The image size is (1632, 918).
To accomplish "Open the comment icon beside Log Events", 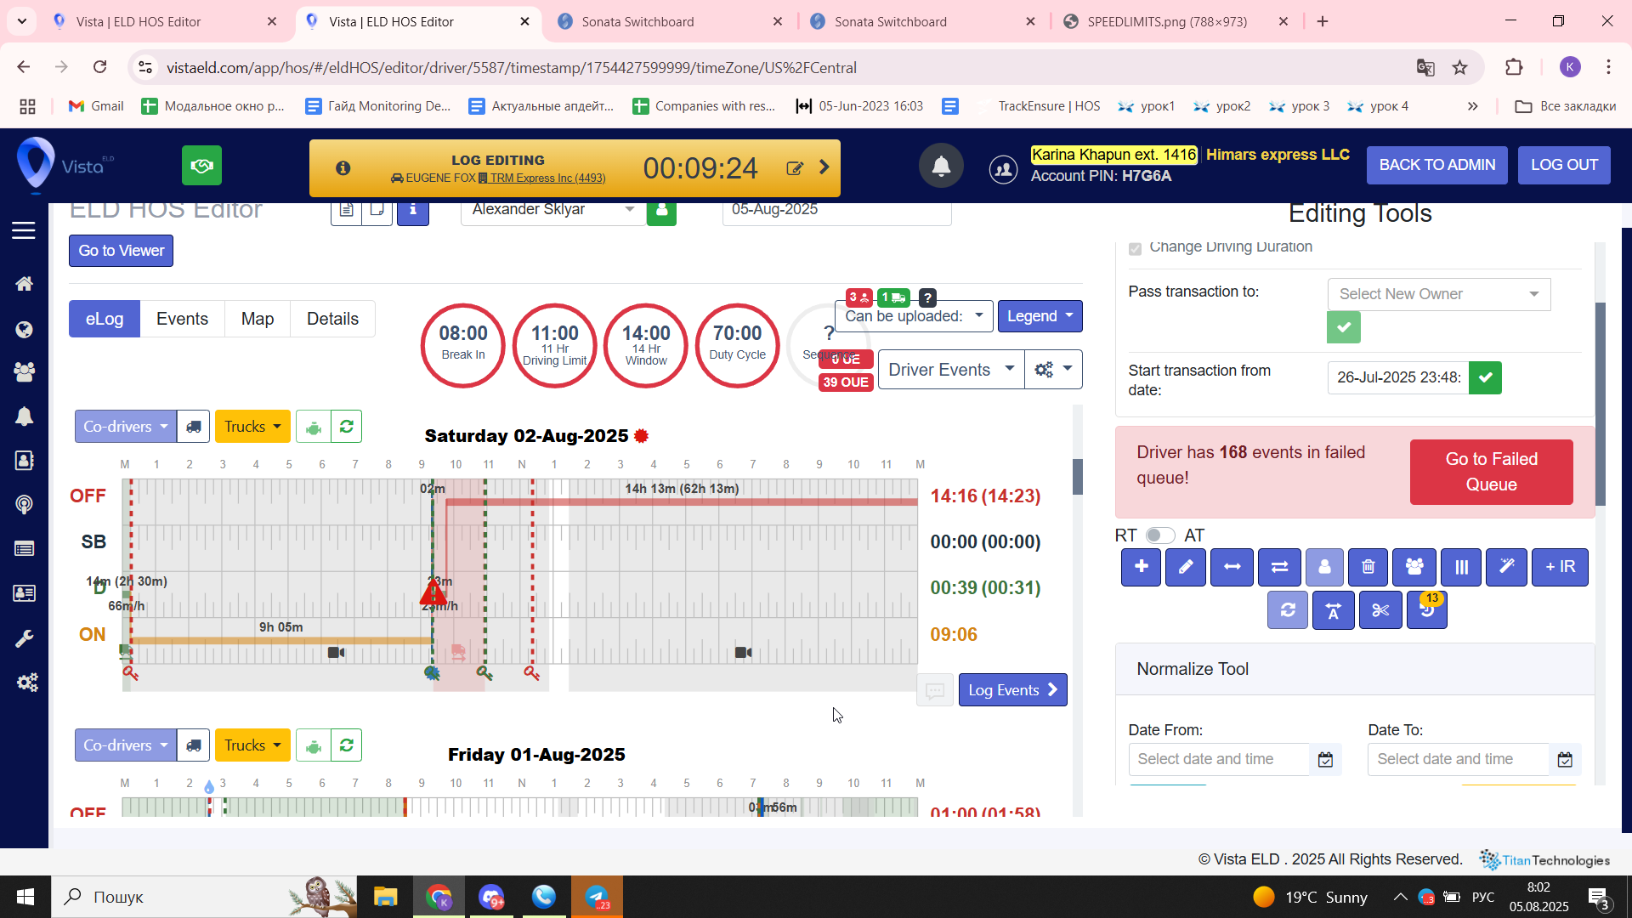I will pyautogui.click(x=935, y=690).
